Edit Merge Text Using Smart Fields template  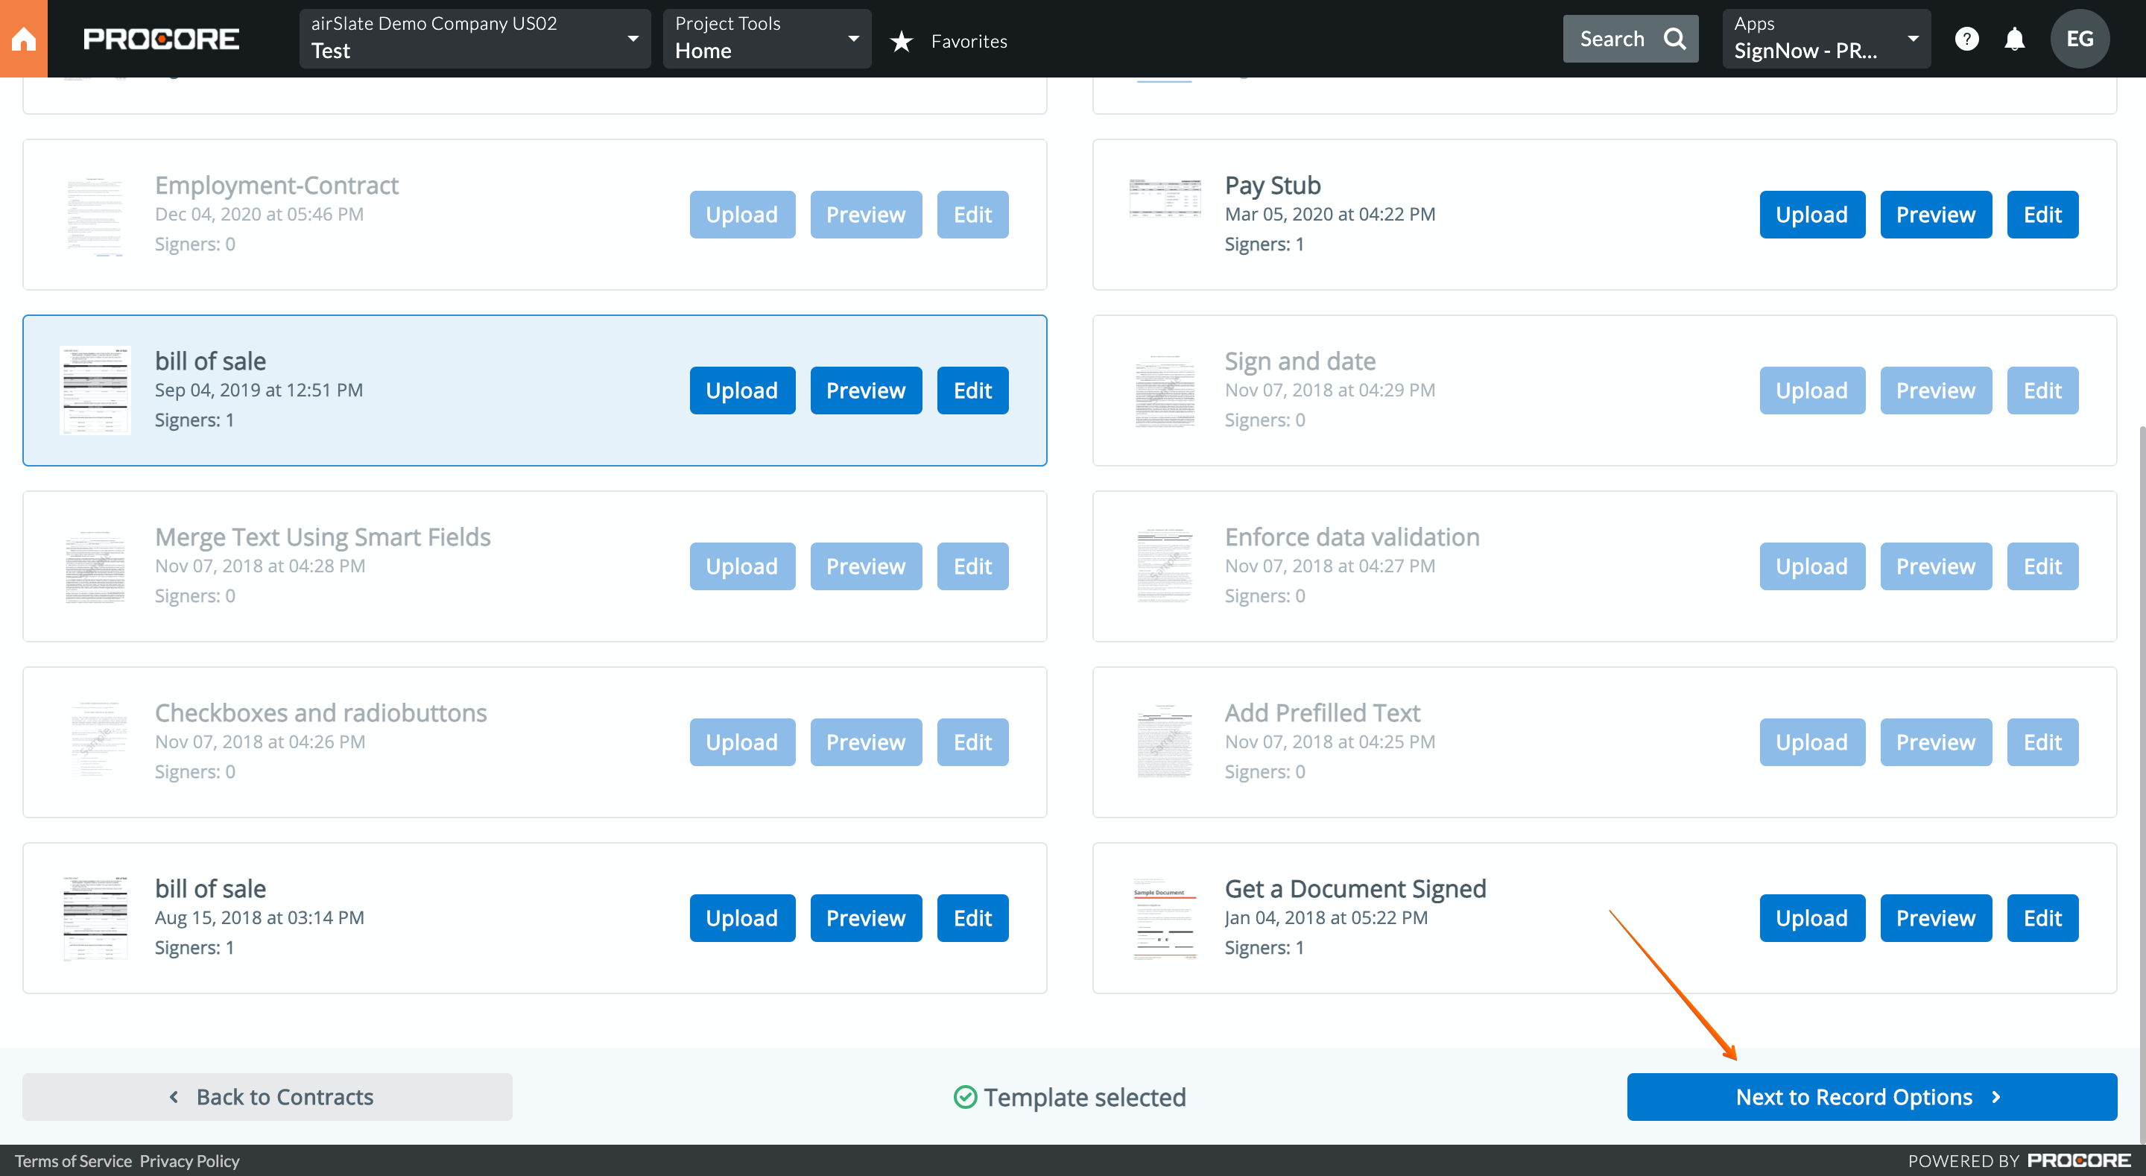point(972,566)
